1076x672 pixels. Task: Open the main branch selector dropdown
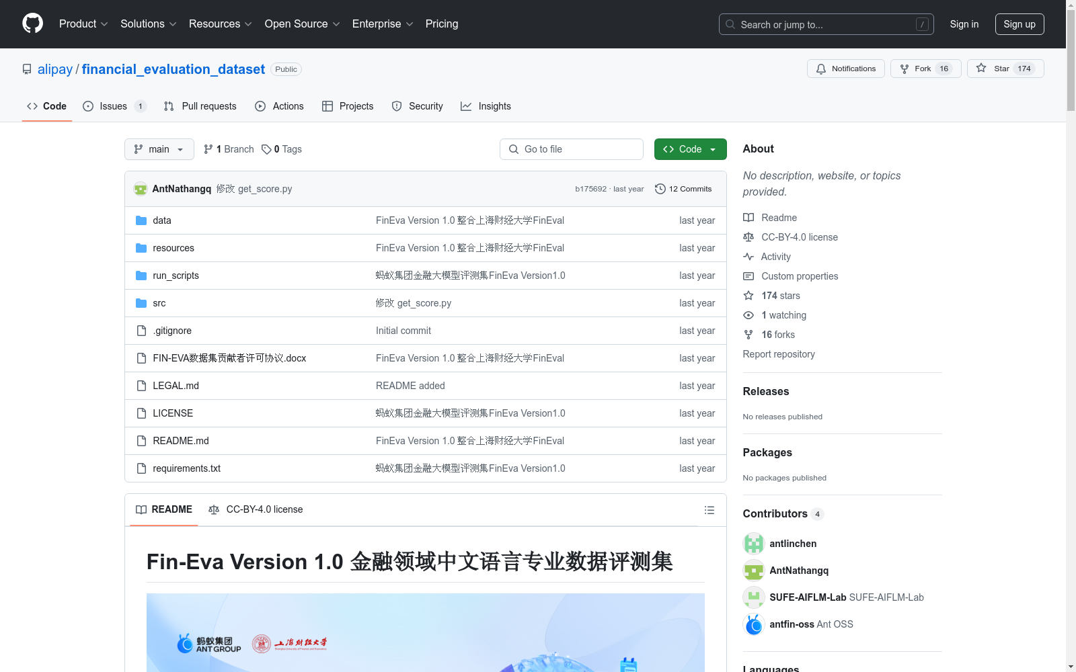[x=159, y=149]
